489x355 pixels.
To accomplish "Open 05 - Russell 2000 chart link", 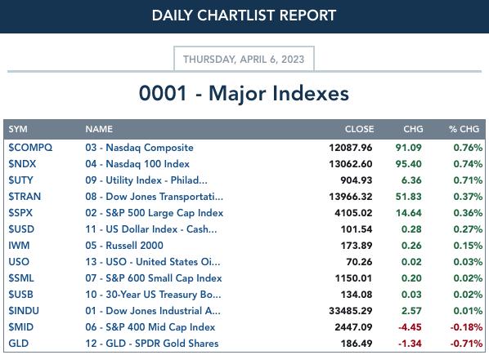I will pyautogui.click(x=124, y=246).
